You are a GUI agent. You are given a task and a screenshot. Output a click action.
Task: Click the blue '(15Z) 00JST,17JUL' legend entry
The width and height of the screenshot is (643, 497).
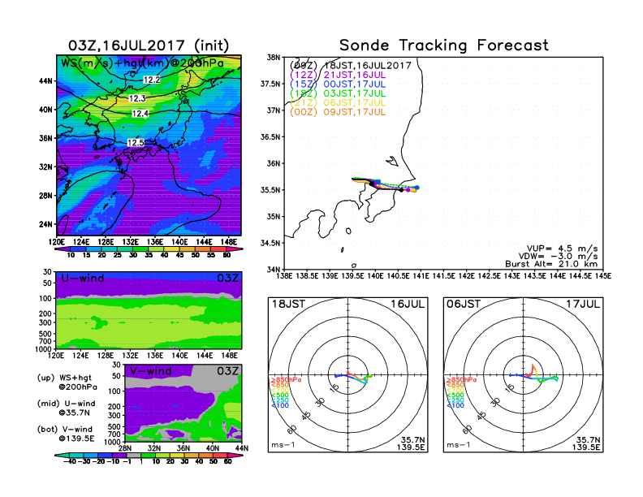[338, 84]
